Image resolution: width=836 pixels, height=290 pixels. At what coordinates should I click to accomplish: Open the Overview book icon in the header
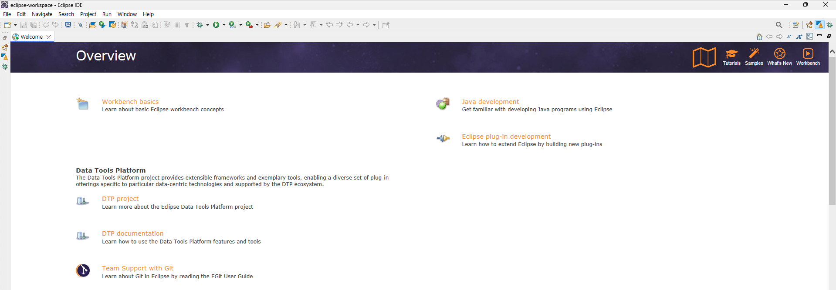704,57
